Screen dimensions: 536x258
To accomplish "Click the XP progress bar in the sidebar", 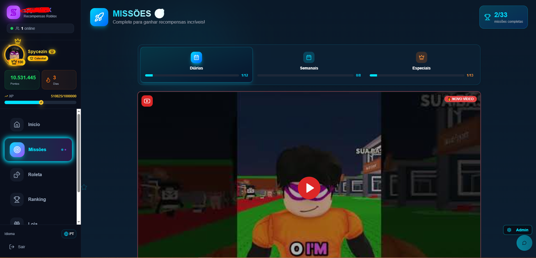I will (40, 102).
